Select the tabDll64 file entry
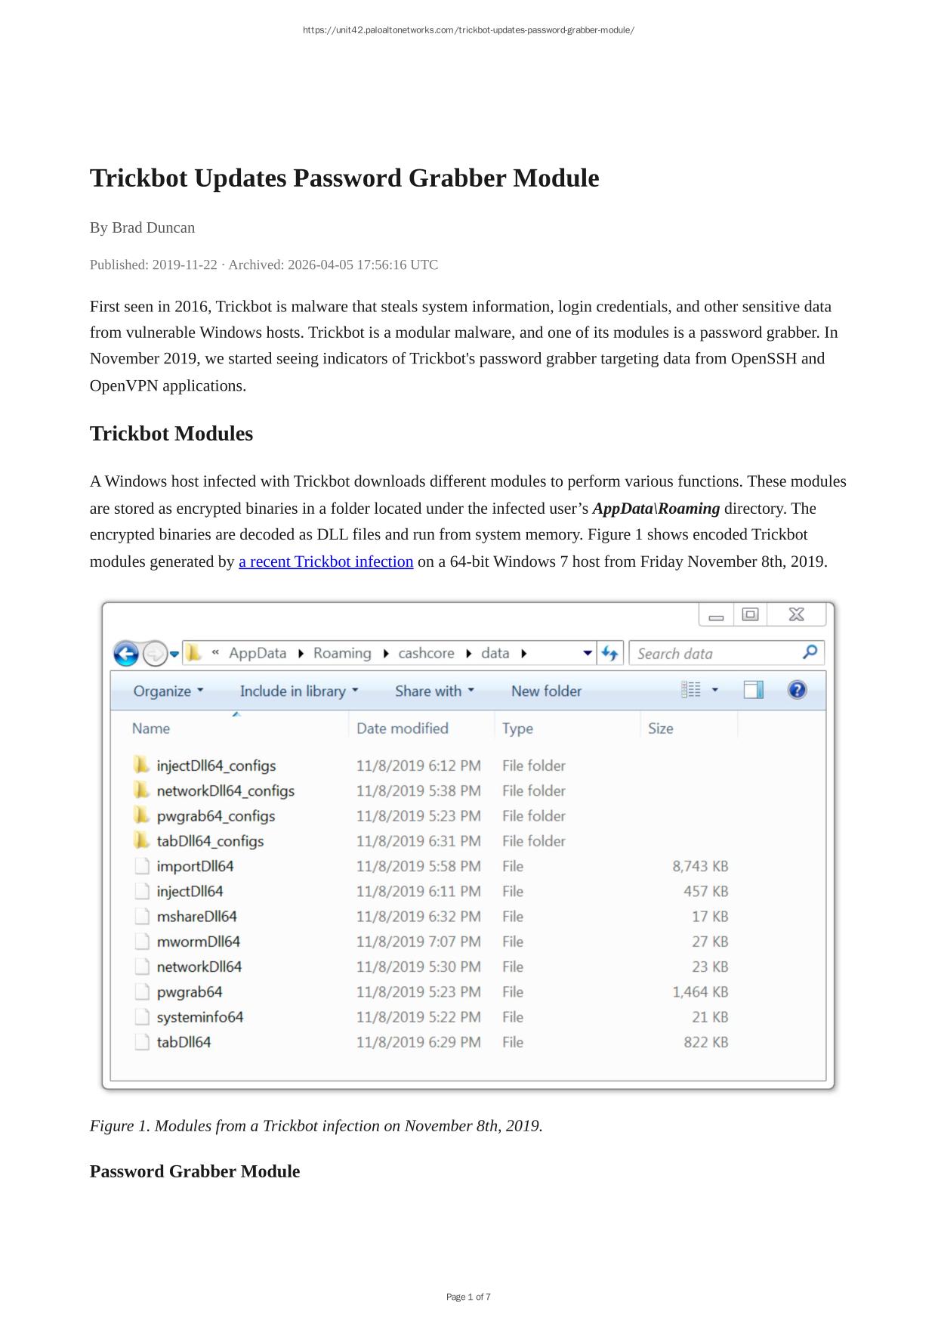 pyautogui.click(x=184, y=1042)
